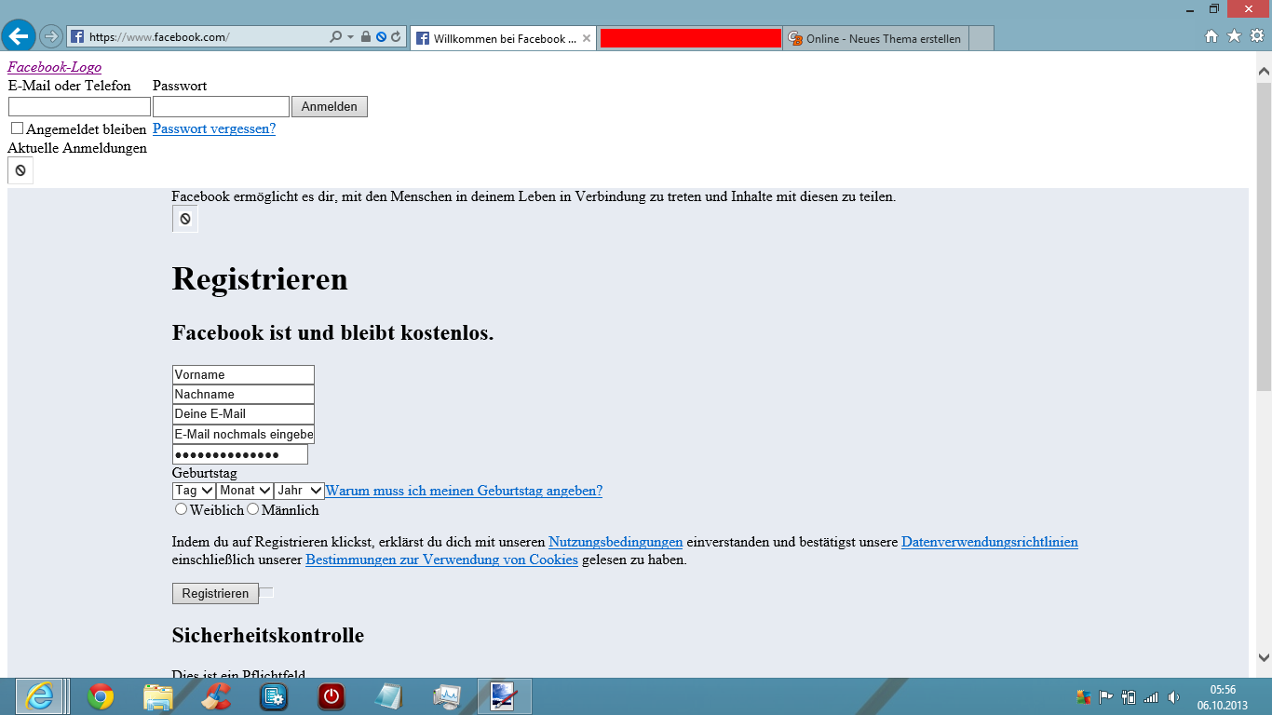Open CCleaner from the taskbar
The image size is (1272, 715).
point(216,696)
